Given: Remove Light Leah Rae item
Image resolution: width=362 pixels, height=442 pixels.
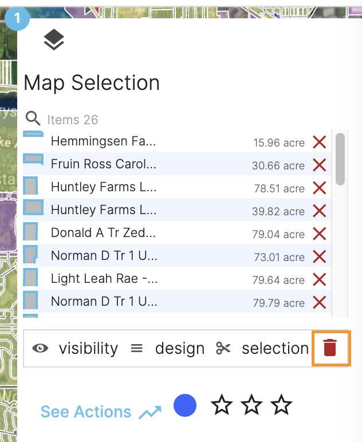Looking at the screenshot, I should pyautogui.click(x=320, y=279).
